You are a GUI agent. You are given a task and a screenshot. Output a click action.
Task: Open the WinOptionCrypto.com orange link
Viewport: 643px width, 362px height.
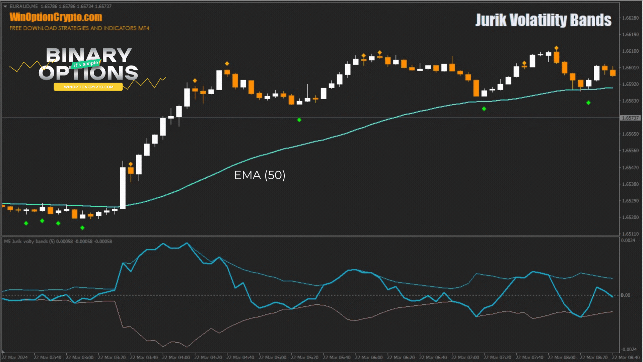[x=56, y=17]
